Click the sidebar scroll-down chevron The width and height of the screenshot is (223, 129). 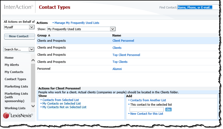pyautogui.click(x=33, y=106)
